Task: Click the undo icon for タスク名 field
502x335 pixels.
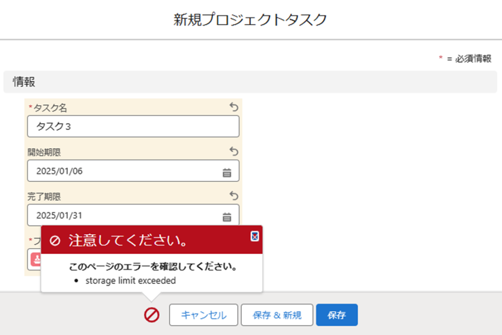Action: point(234,107)
